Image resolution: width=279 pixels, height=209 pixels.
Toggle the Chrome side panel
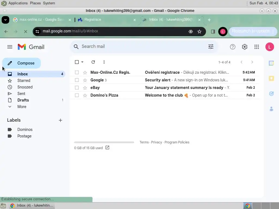pyautogui.click(x=213, y=32)
